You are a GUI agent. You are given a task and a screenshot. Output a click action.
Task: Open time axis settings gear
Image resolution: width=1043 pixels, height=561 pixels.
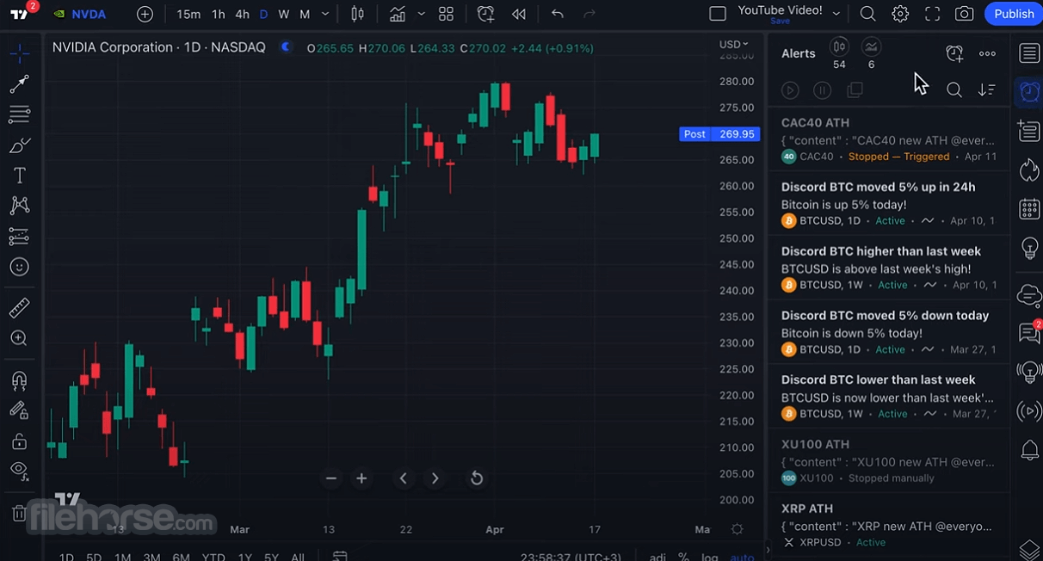tap(737, 529)
